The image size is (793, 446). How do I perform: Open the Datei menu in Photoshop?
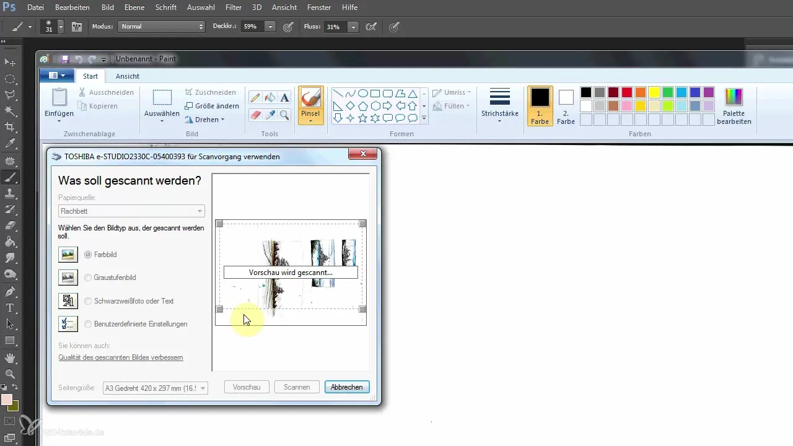click(36, 7)
